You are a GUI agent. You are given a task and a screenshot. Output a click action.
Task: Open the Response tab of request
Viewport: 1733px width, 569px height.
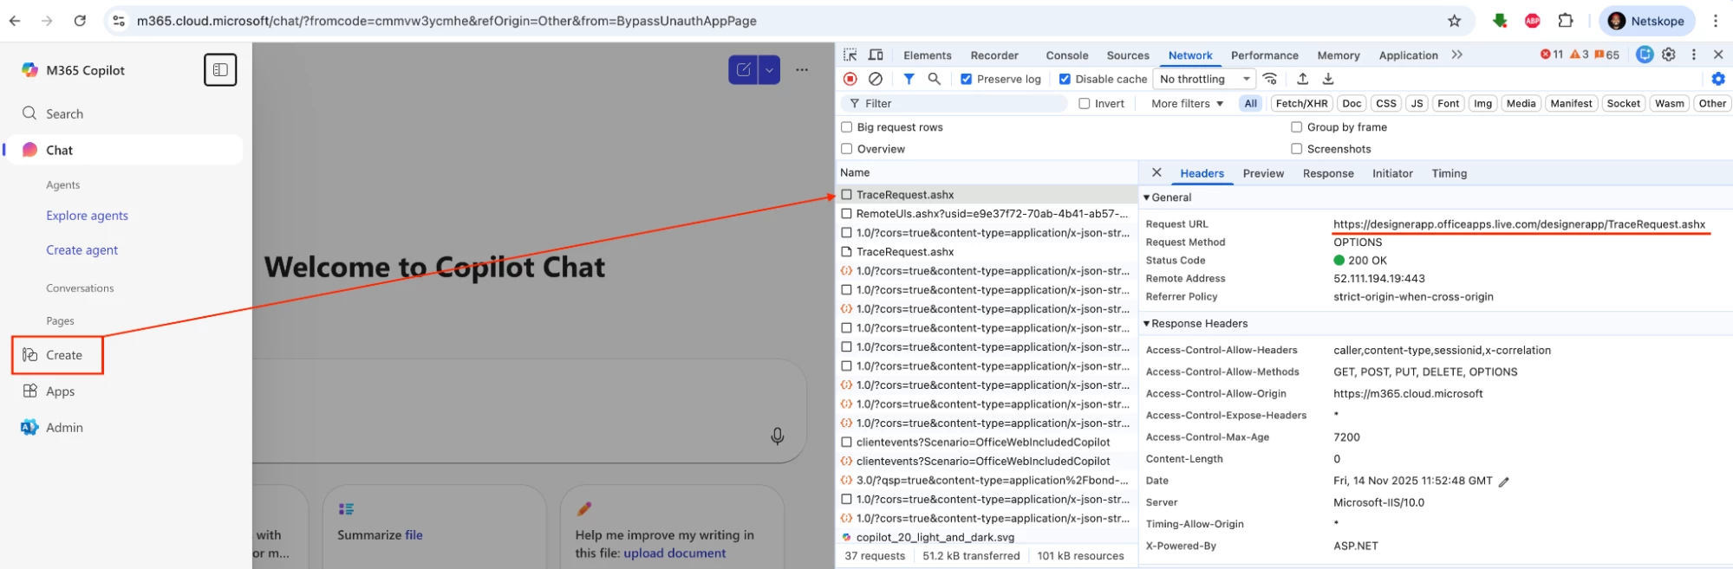1327,173
